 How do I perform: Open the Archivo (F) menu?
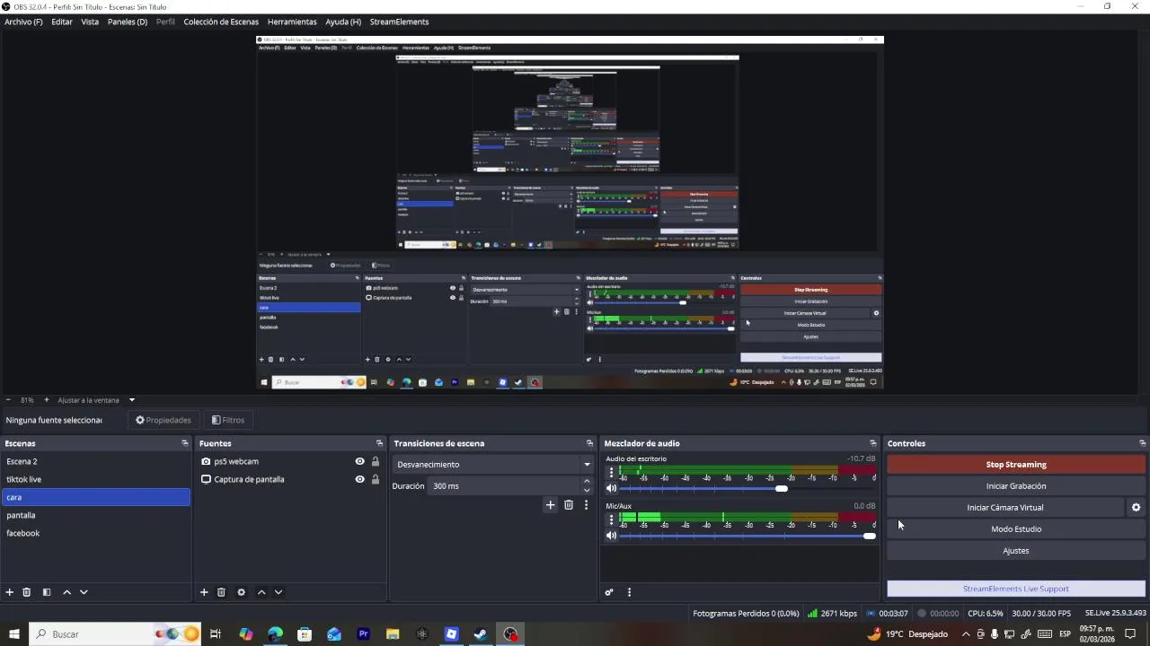pos(23,22)
